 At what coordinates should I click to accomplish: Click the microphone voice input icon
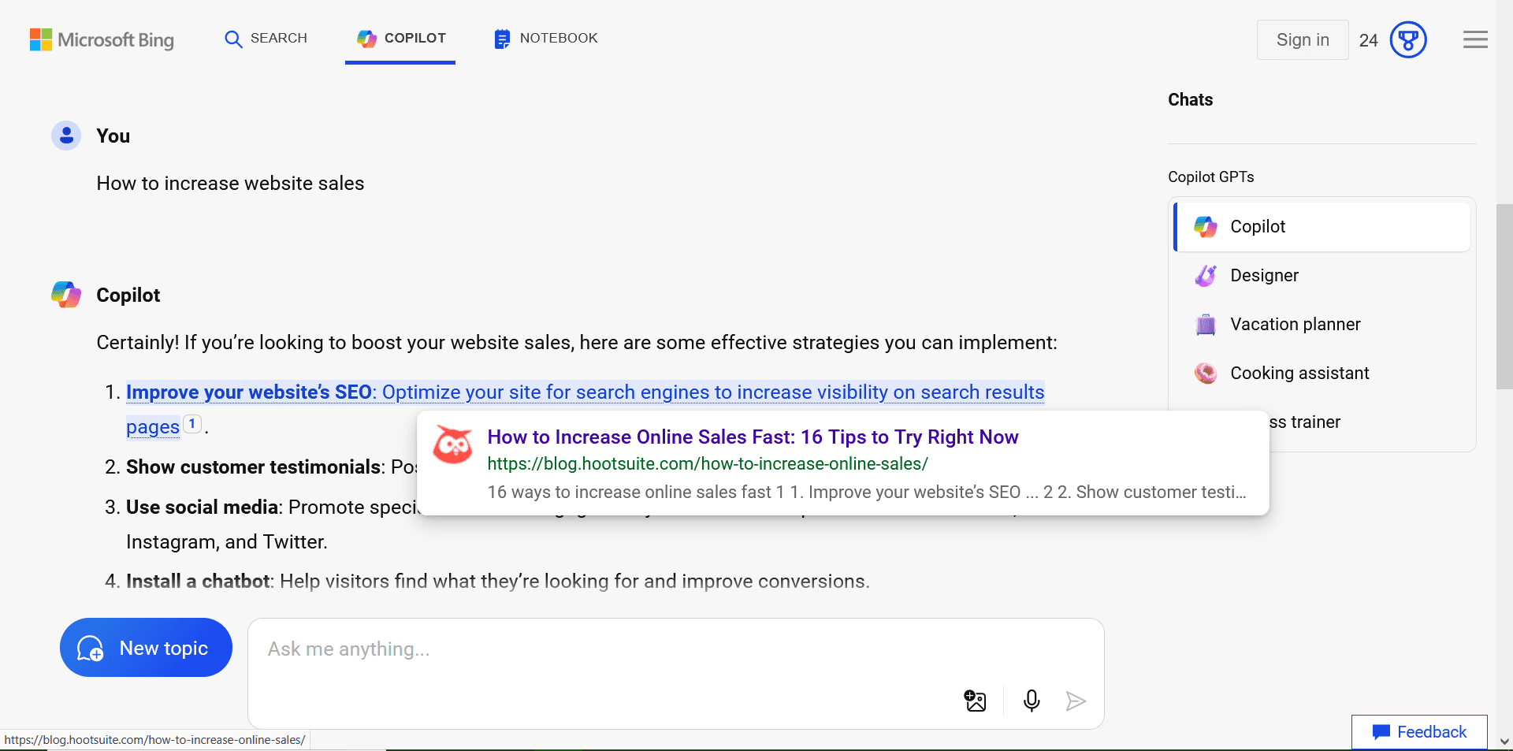1031,701
